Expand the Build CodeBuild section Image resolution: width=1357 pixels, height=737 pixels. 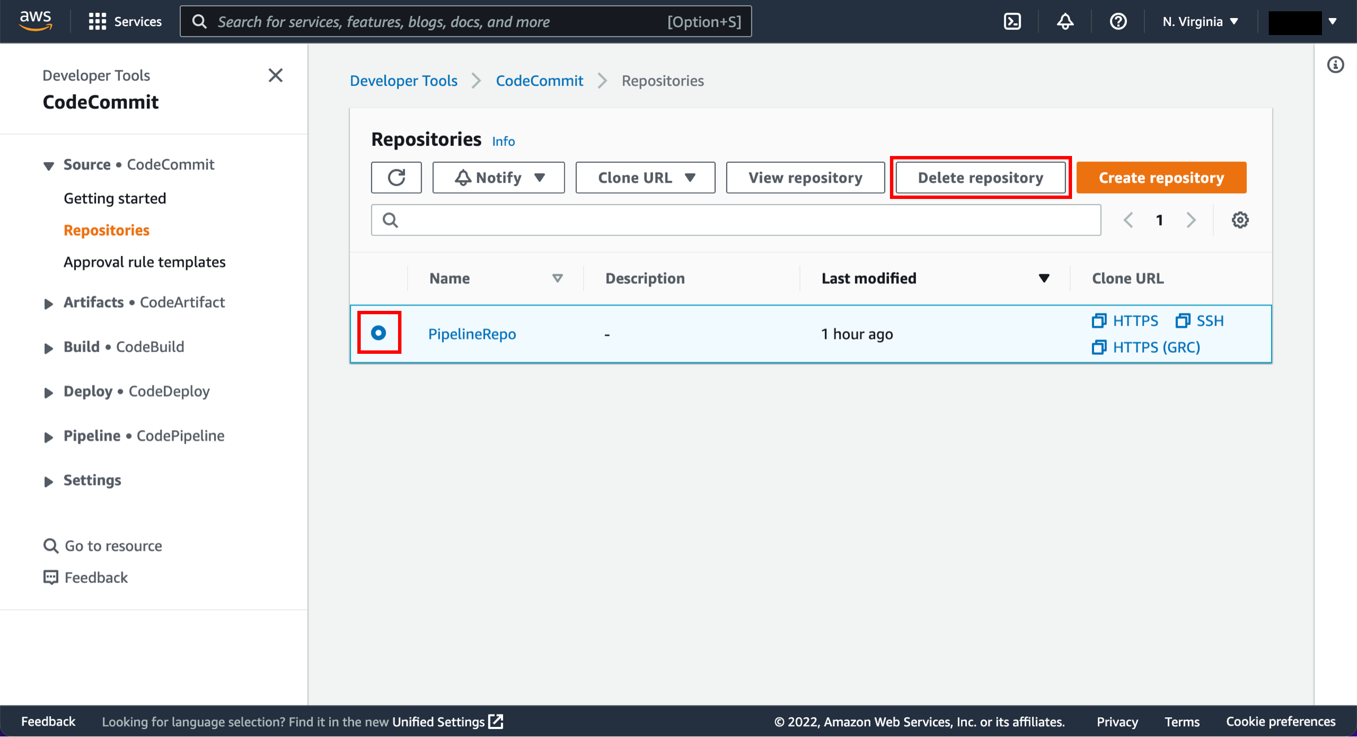tap(123, 346)
